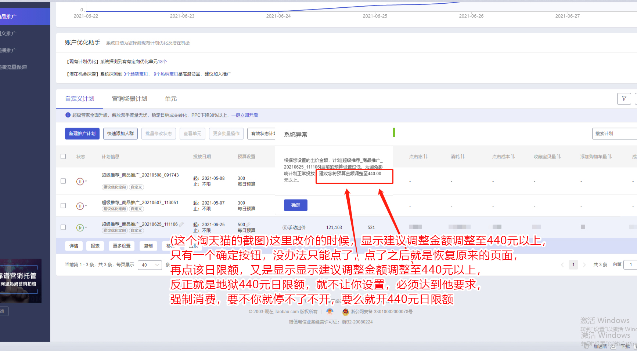This screenshot has height=351, width=637.
Task: Select checkbox for plan 20210625_111106
Action: [x=63, y=227]
